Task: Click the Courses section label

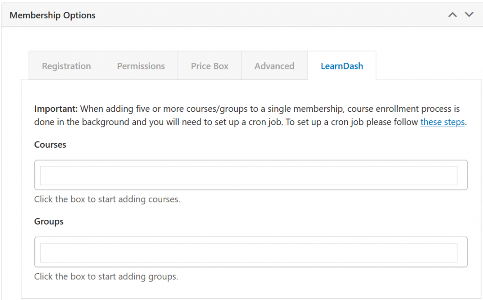Action: tap(50, 144)
